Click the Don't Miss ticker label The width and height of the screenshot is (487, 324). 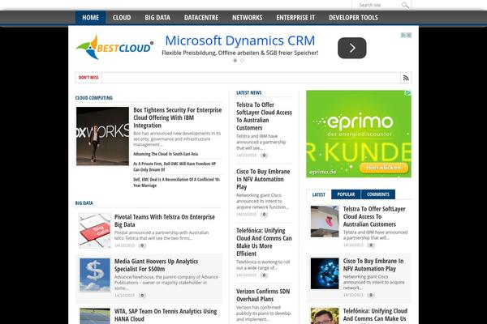88,78
